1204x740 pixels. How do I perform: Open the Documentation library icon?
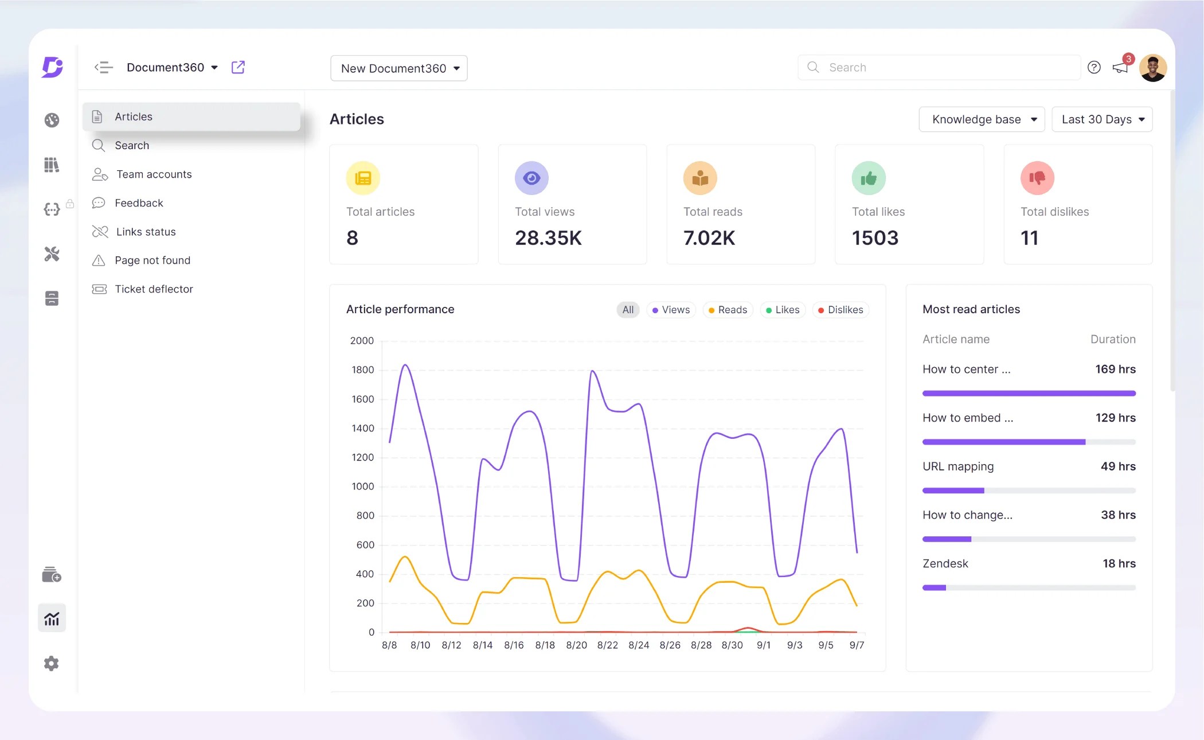pyautogui.click(x=52, y=165)
